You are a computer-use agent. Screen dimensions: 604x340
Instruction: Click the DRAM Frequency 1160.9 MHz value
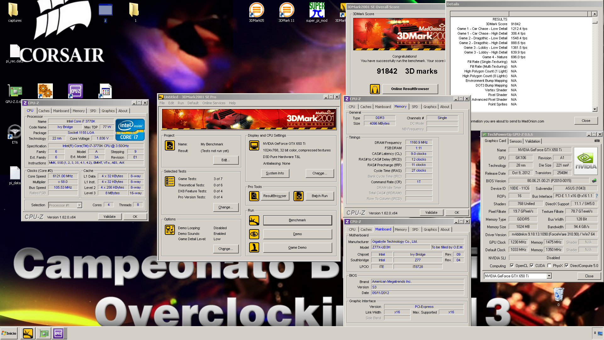point(419,142)
